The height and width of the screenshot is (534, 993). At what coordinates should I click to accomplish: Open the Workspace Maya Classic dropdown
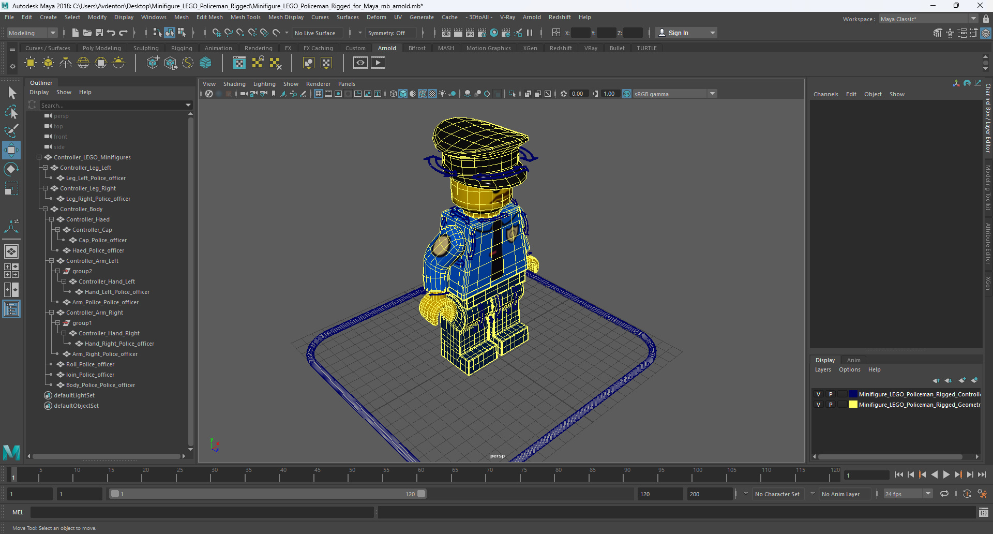point(928,19)
